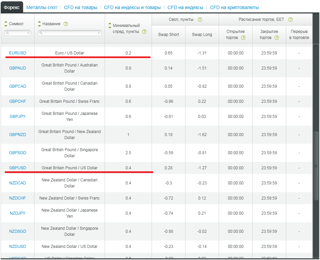
Task: Sort table by Название column arrows
Action: [x=39, y=24]
